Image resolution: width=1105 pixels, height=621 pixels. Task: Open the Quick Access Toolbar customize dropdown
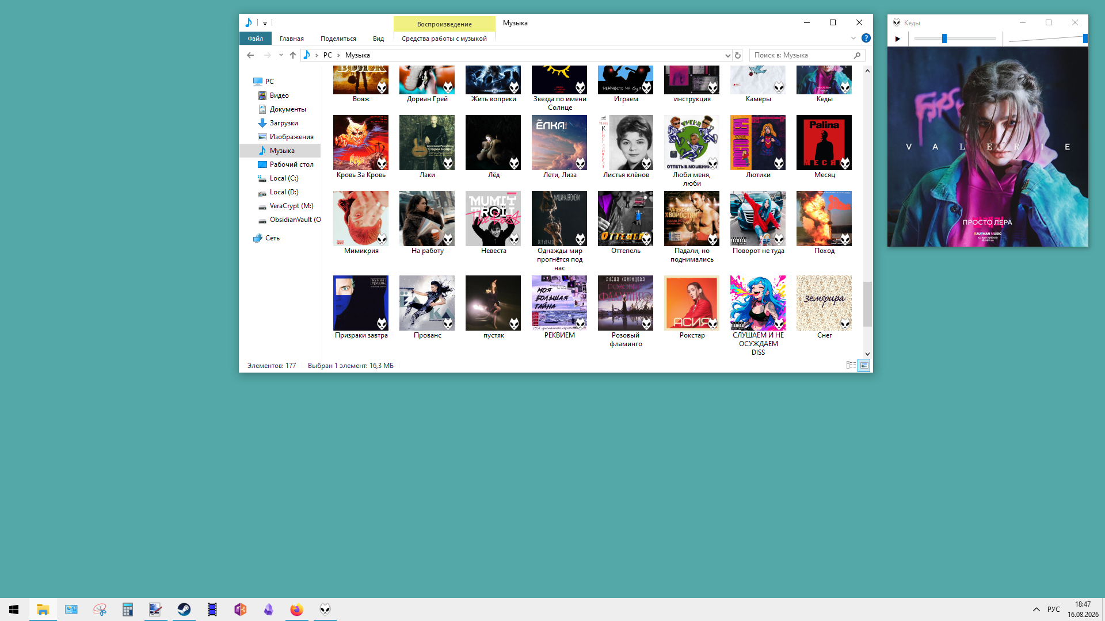tap(265, 23)
